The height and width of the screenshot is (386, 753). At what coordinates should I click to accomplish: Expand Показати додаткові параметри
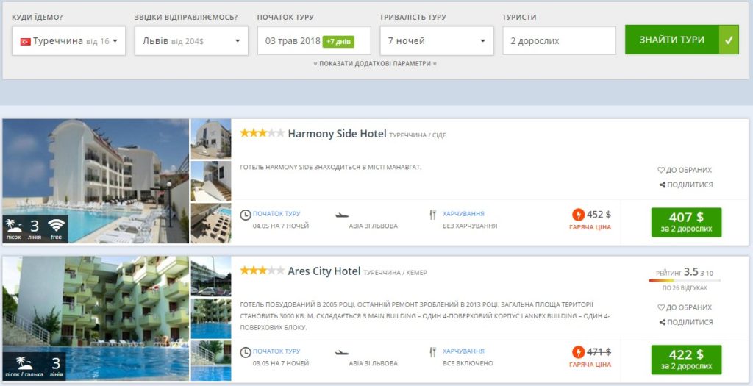(x=375, y=63)
